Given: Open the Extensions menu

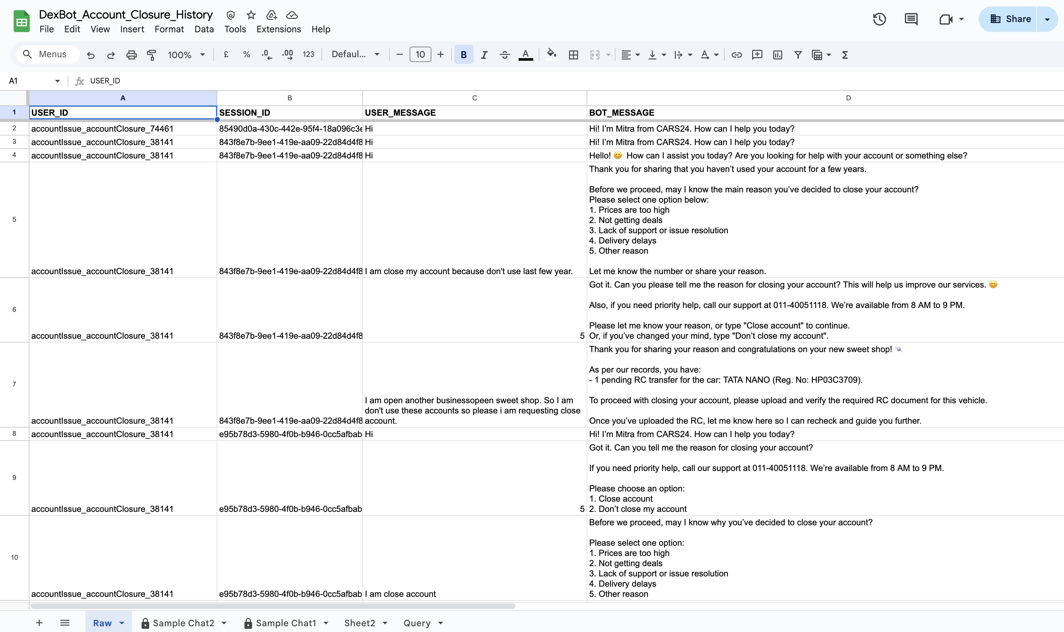Looking at the screenshot, I should [x=278, y=29].
